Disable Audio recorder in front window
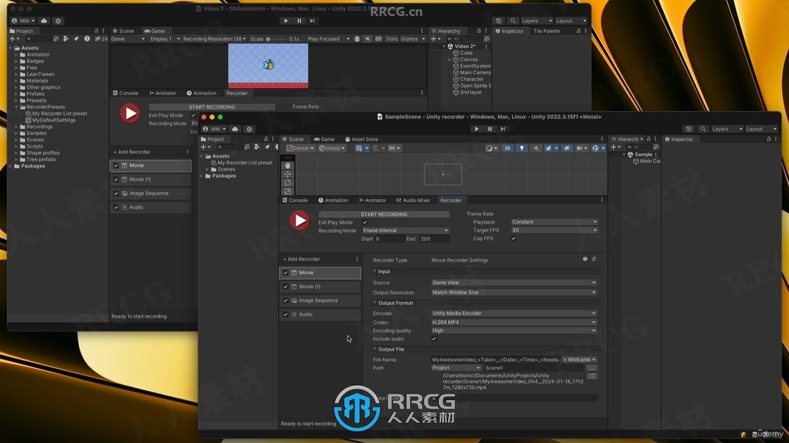 tap(285, 314)
